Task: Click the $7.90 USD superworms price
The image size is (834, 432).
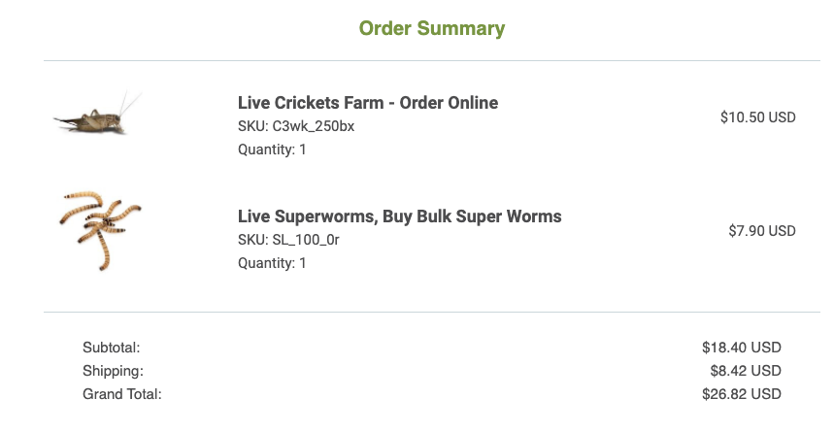Action: 762,231
